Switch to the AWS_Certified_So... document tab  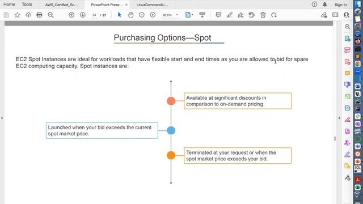[62, 5]
